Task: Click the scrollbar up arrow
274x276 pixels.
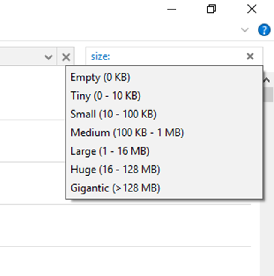Action: 268,80
